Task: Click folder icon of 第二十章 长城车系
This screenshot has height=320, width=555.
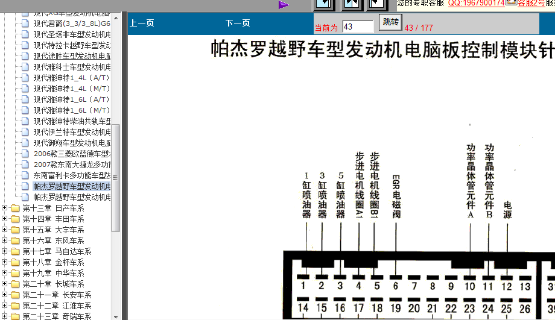Action: point(15,284)
